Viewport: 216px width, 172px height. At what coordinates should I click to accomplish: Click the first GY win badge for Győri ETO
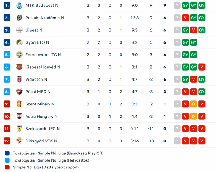point(185,42)
